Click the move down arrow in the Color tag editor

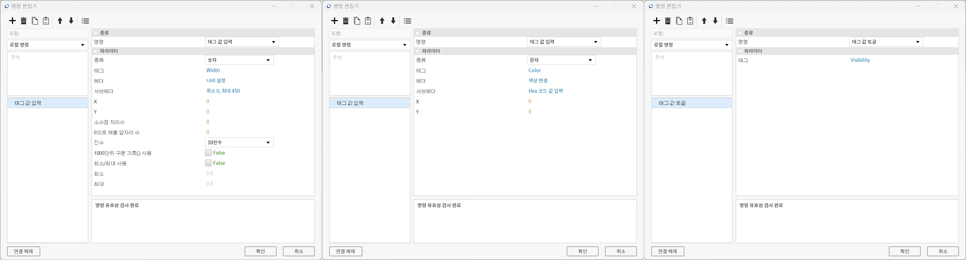393,21
